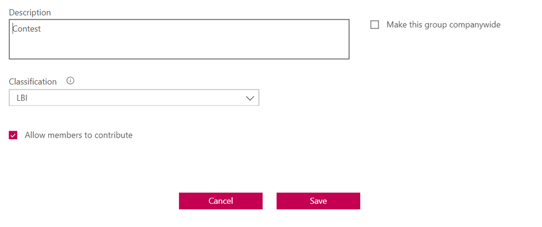This screenshot has height=227, width=542.
Task: Click the Classification info icon
Action: tap(70, 81)
